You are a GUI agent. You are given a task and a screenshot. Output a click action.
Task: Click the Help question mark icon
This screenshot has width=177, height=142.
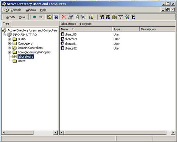click(x=91, y=17)
